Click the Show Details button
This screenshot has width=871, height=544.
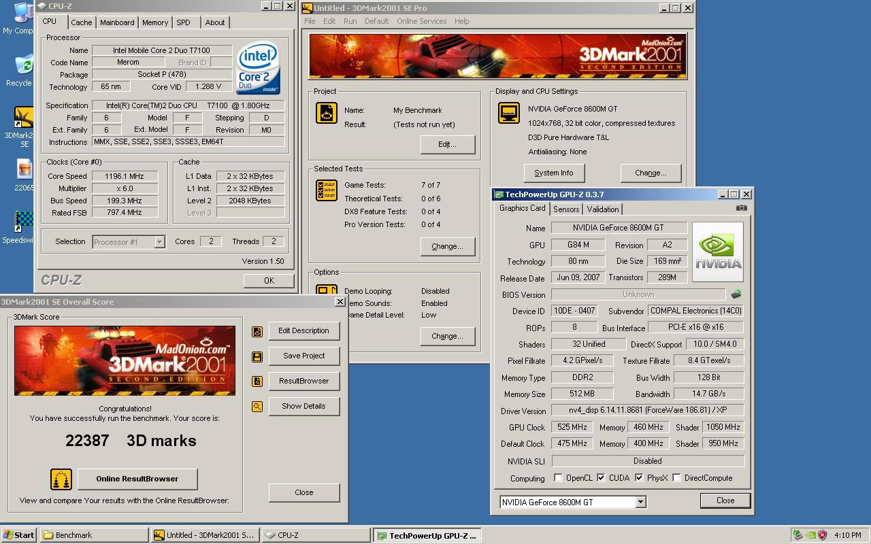coord(303,406)
